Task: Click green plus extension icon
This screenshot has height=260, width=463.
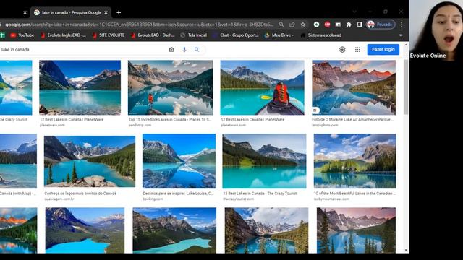Action: pos(316,25)
